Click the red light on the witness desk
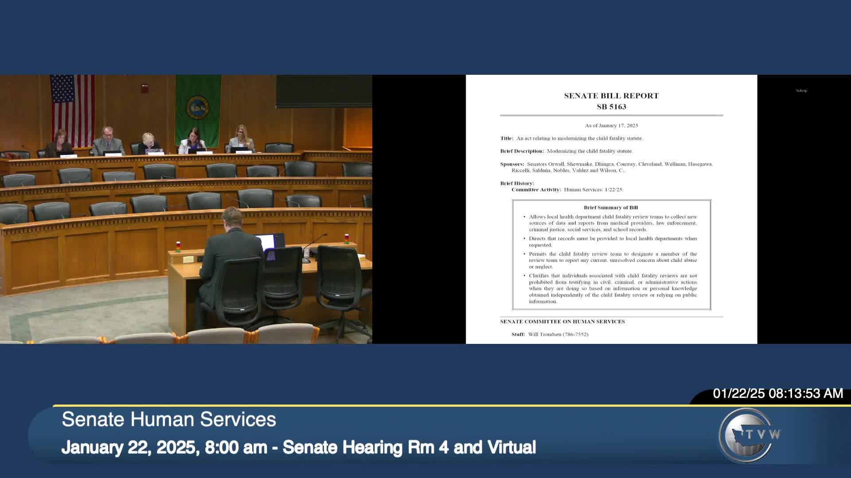 pos(178,244)
